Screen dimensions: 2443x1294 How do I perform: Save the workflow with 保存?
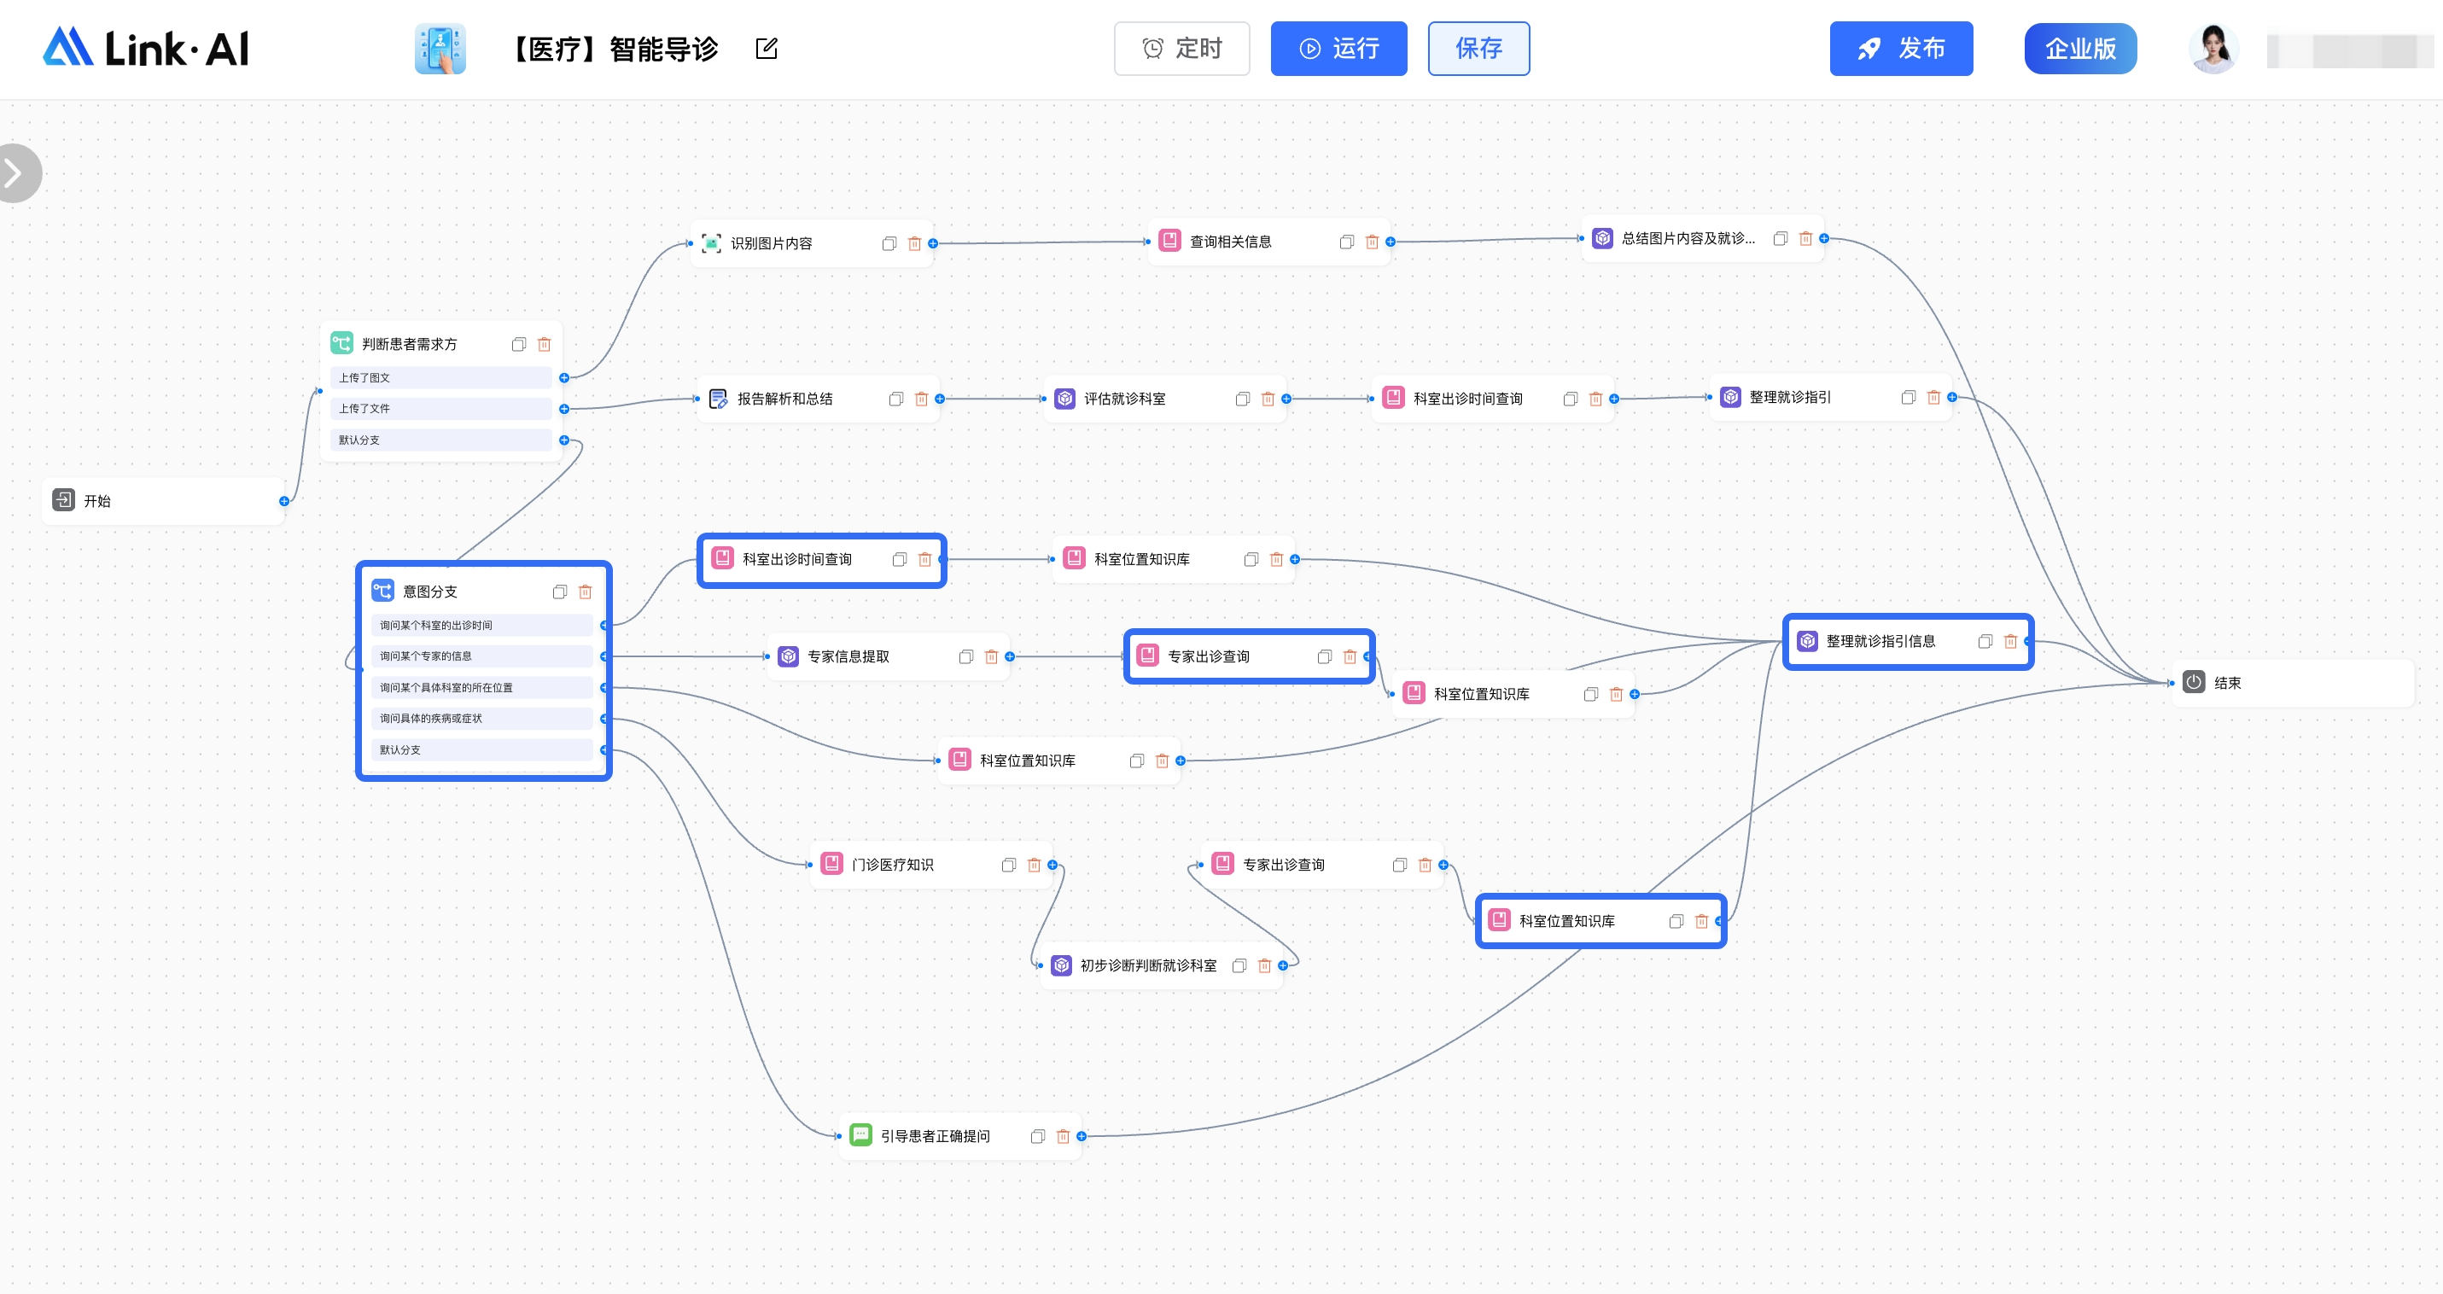tap(1478, 49)
